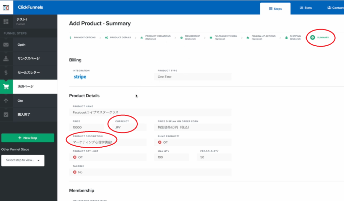This screenshot has height=201, width=344.
Task: Click the Price field showing 10000
Action: click(86, 128)
